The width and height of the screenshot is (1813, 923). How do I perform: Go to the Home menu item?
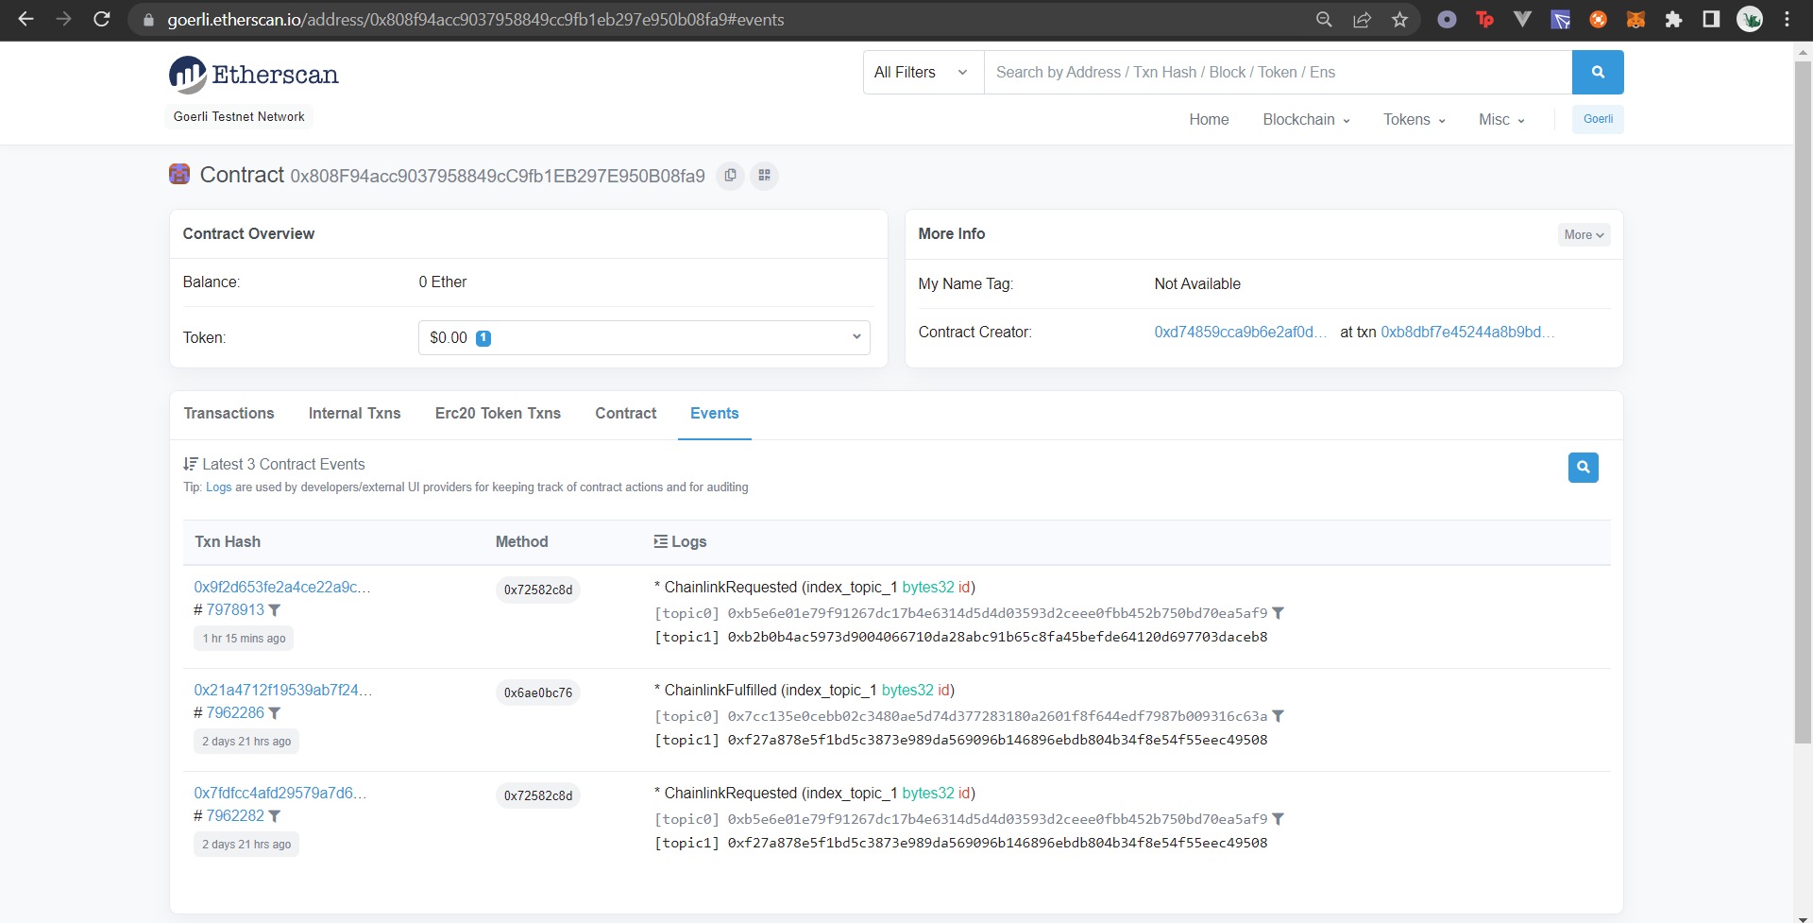pos(1209,119)
